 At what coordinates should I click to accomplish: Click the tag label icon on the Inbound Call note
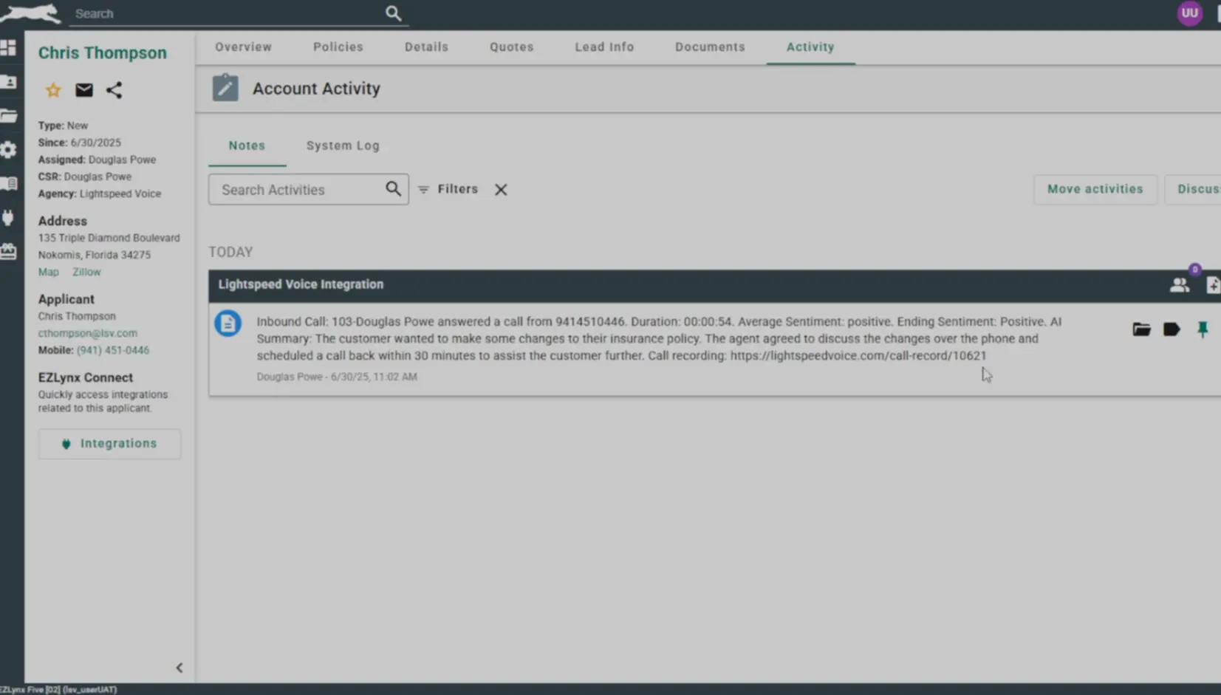pos(1172,329)
